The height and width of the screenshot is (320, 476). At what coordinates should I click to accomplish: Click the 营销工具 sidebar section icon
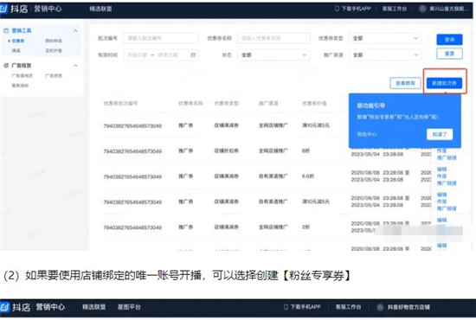coord(6,30)
